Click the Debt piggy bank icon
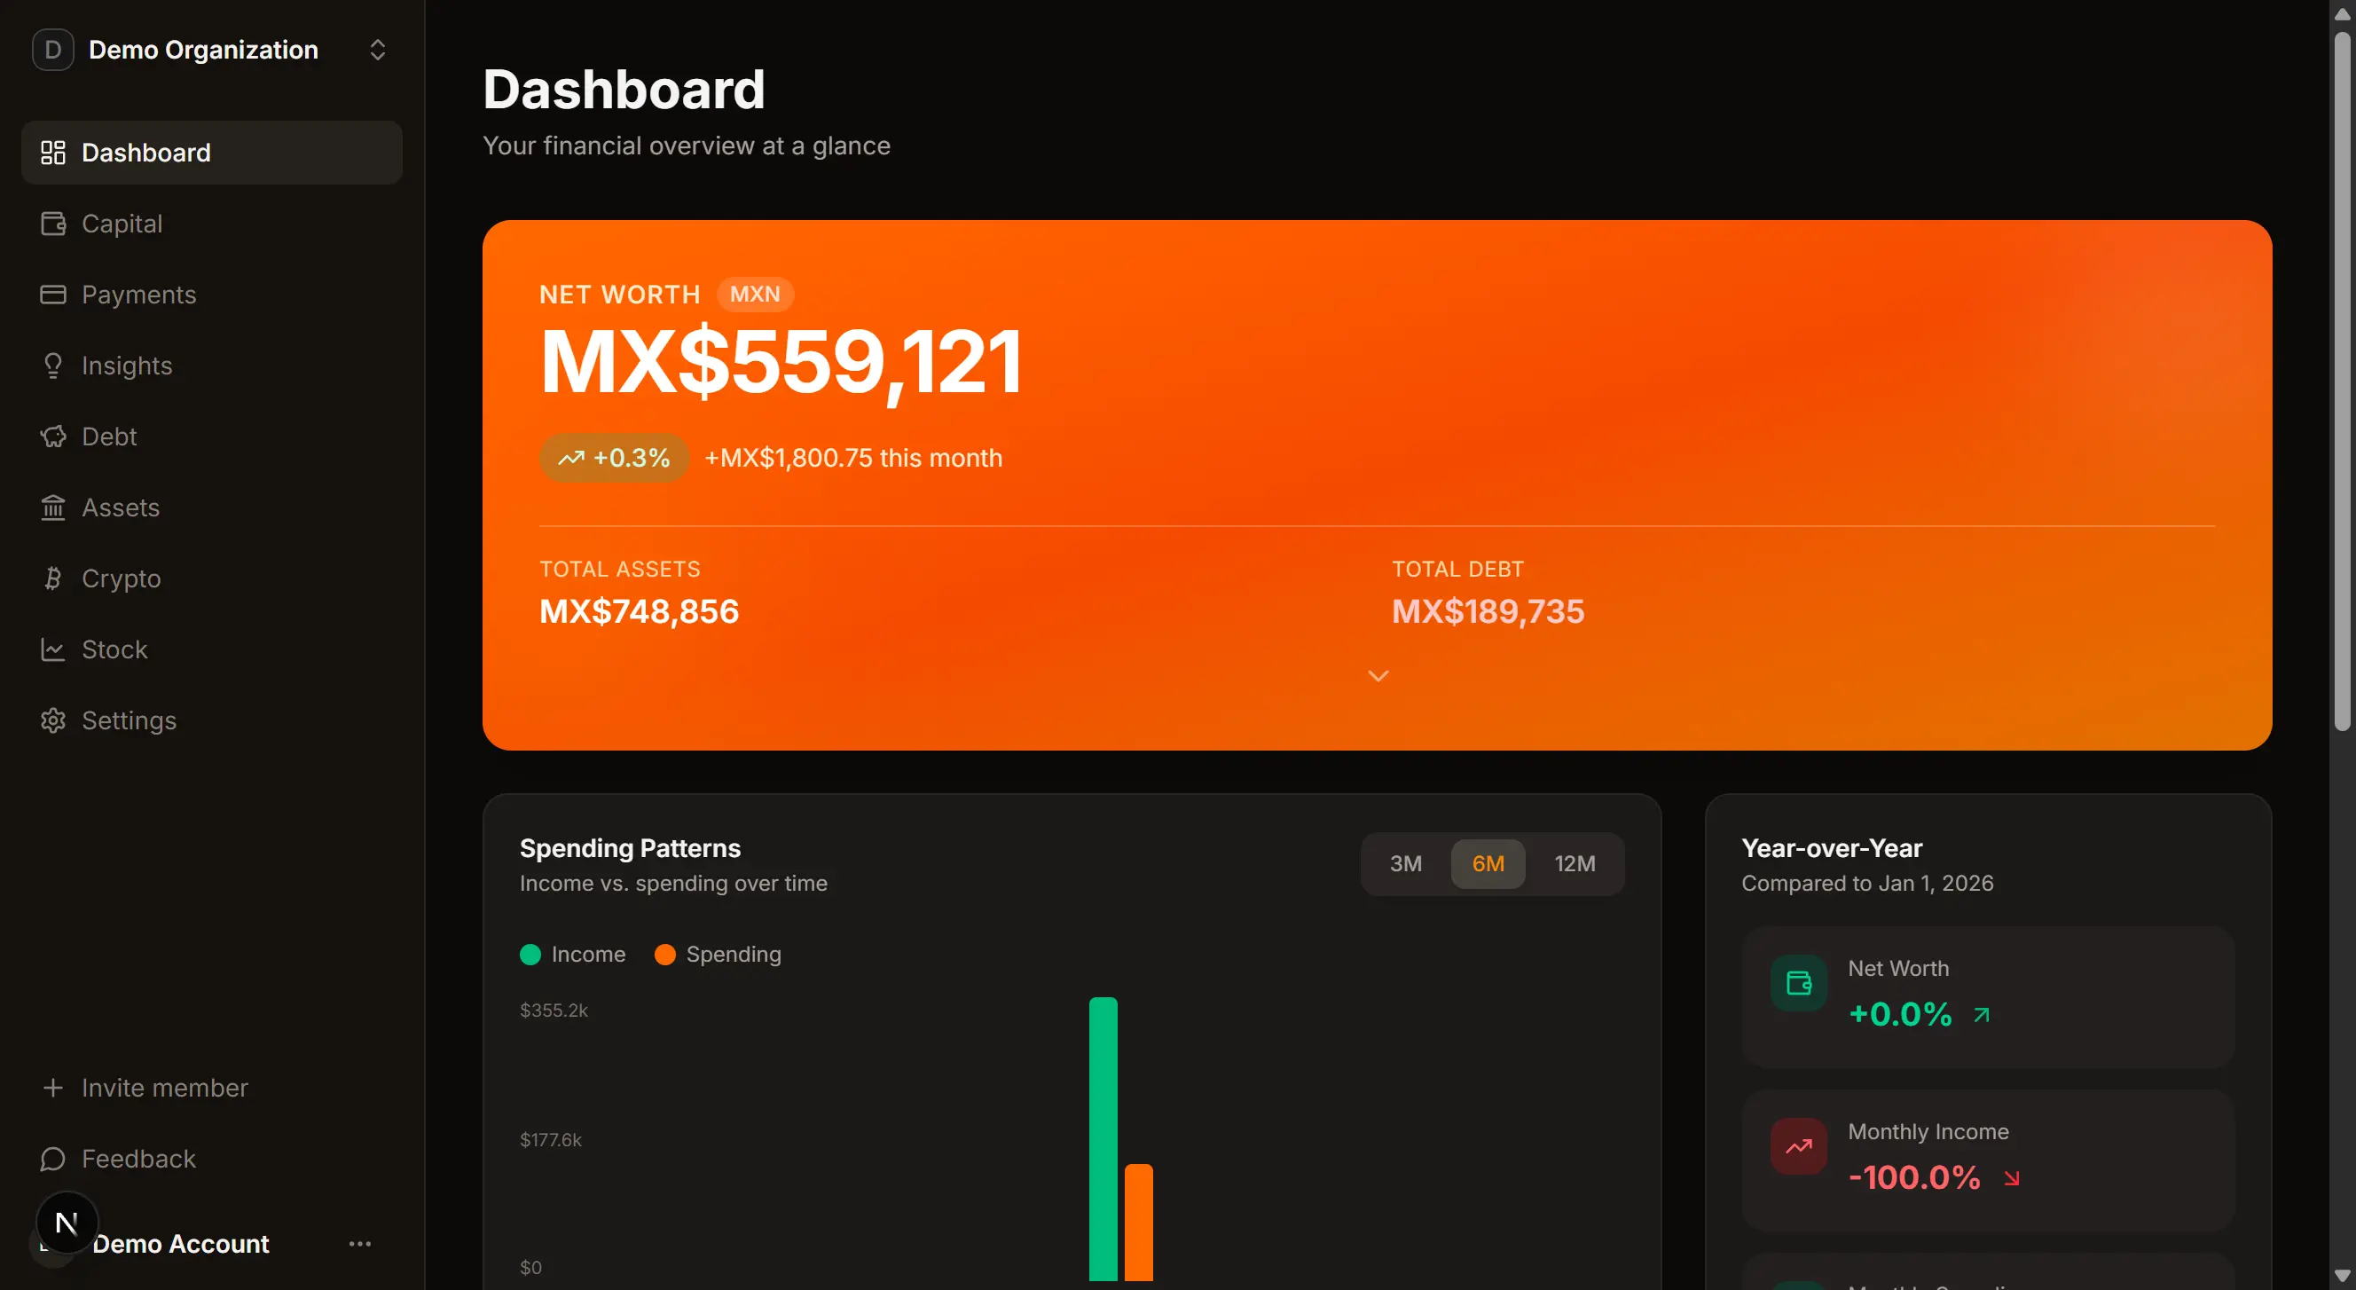This screenshot has width=2356, height=1290. [53, 437]
